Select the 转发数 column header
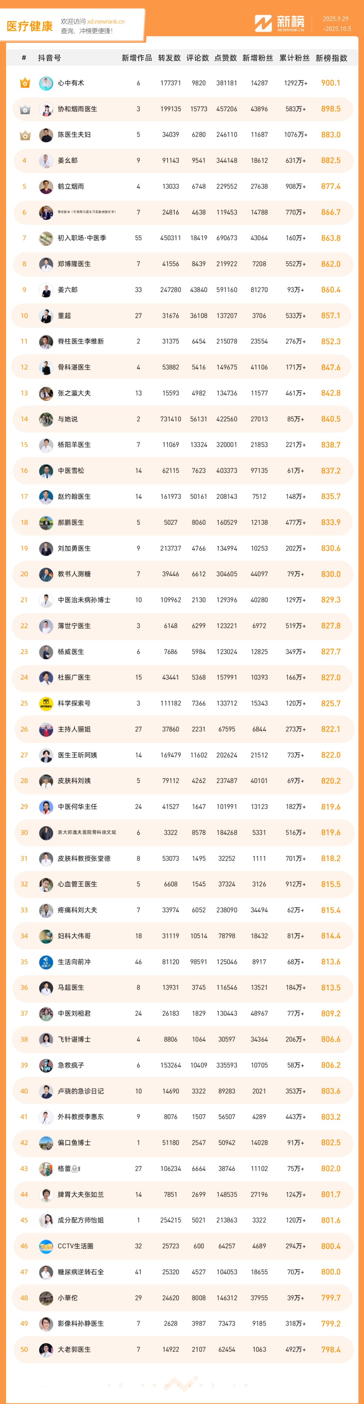364x1404 pixels. [169, 58]
